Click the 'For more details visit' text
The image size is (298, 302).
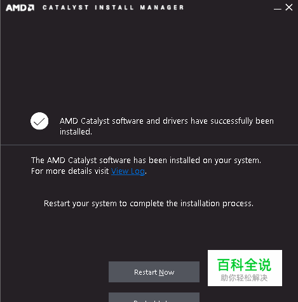[x=70, y=171]
